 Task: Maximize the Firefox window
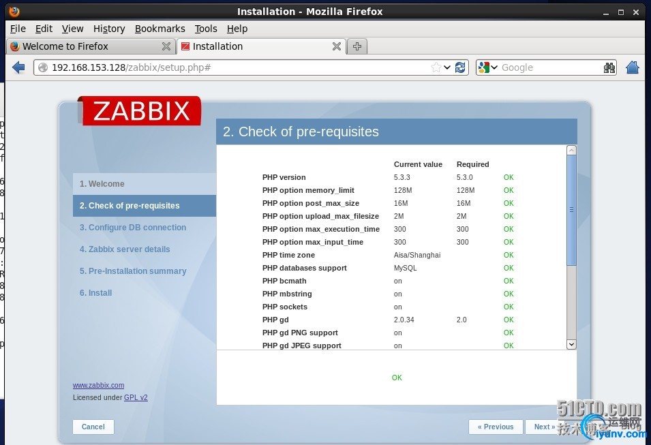621,12
